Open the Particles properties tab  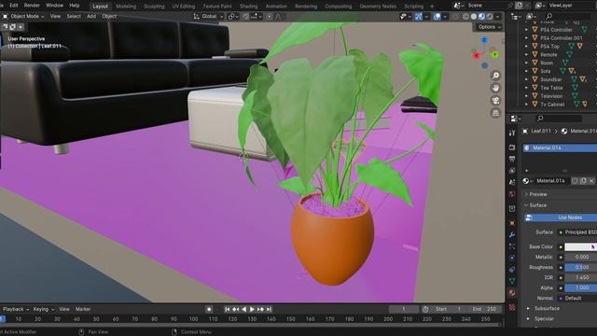click(x=512, y=246)
